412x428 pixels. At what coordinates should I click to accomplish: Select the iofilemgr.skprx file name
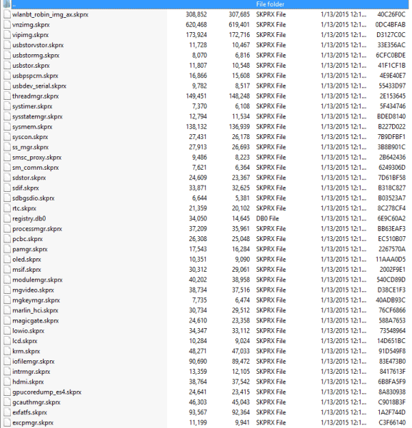(x=34, y=362)
